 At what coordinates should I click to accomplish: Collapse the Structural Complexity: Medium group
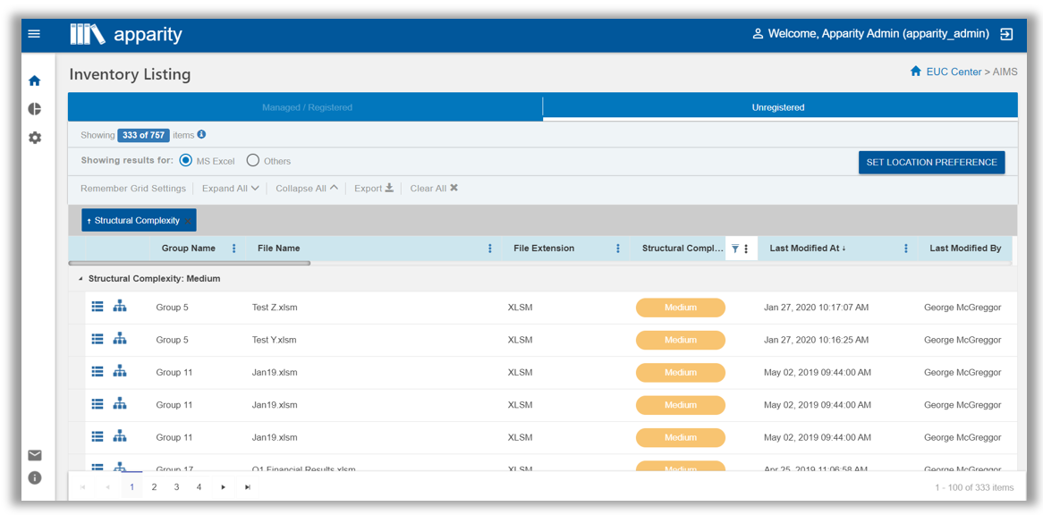(81, 278)
